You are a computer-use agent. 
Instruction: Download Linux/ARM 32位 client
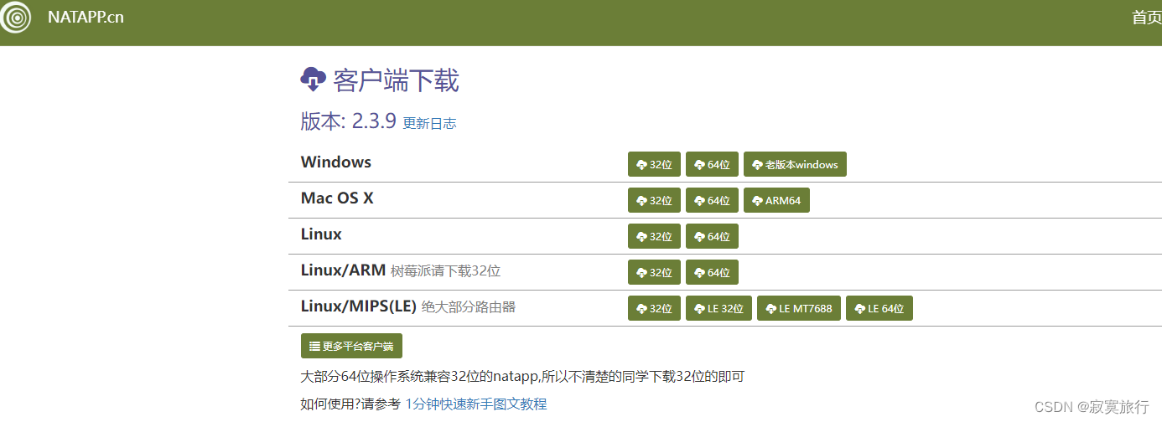coord(654,273)
